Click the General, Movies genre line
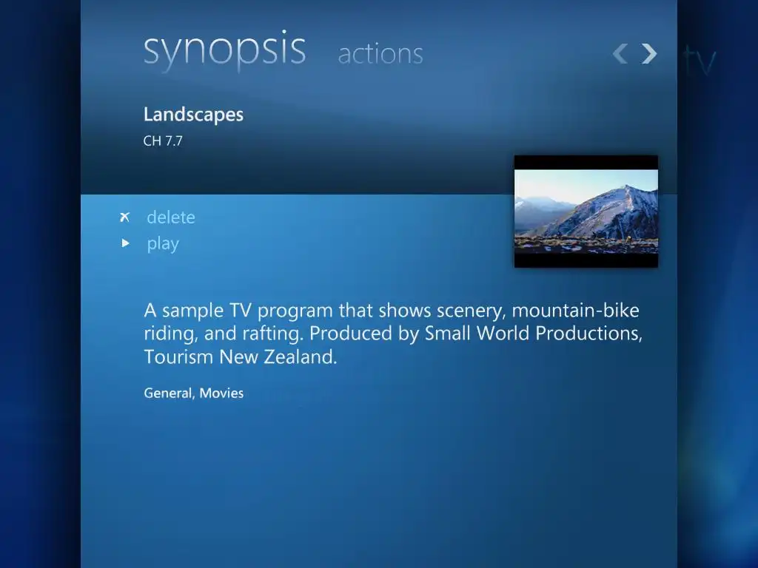The width and height of the screenshot is (758, 568). [194, 393]
